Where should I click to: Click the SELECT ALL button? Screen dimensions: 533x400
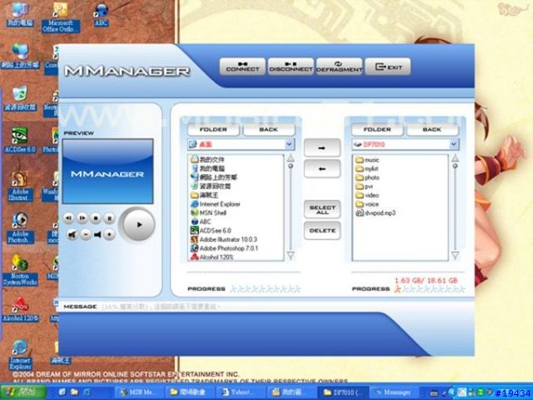[x=322, y=209]
